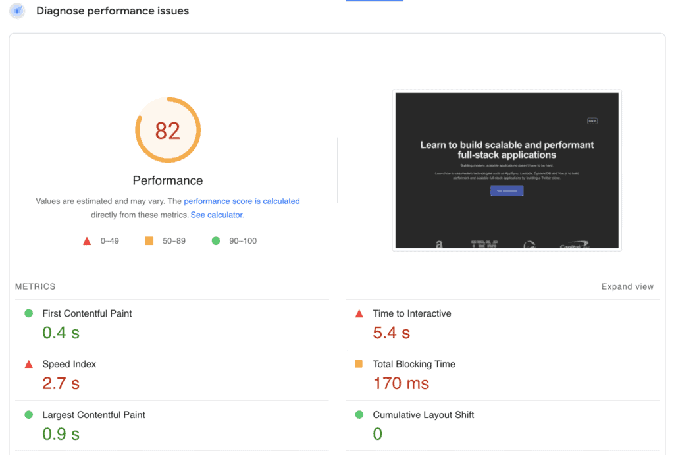Open Expand view for the metrics
The height and width of the screenshot is (455, 674).
click(x=627, y=286)
